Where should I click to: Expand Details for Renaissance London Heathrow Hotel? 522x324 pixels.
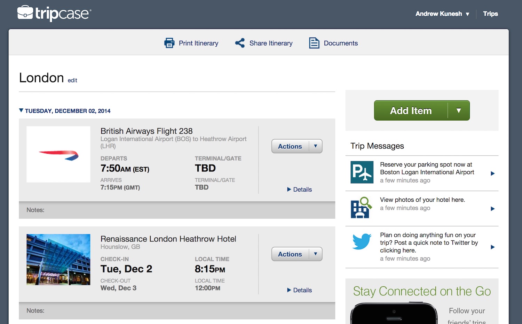[x=299, y=290]
